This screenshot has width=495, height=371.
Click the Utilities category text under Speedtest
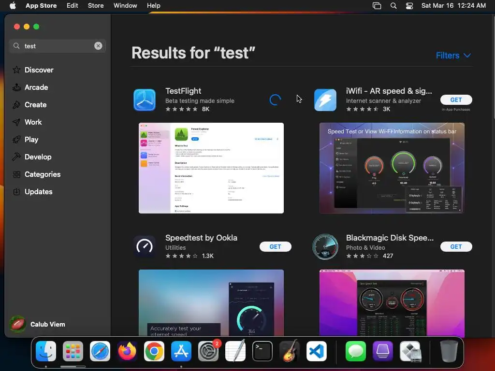(x=175, y=248)
